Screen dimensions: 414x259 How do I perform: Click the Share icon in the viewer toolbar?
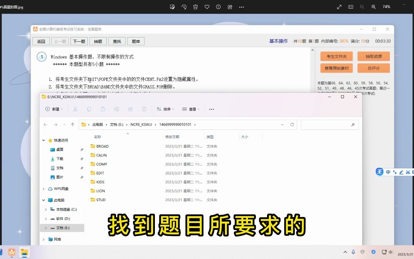pos(230,7)
